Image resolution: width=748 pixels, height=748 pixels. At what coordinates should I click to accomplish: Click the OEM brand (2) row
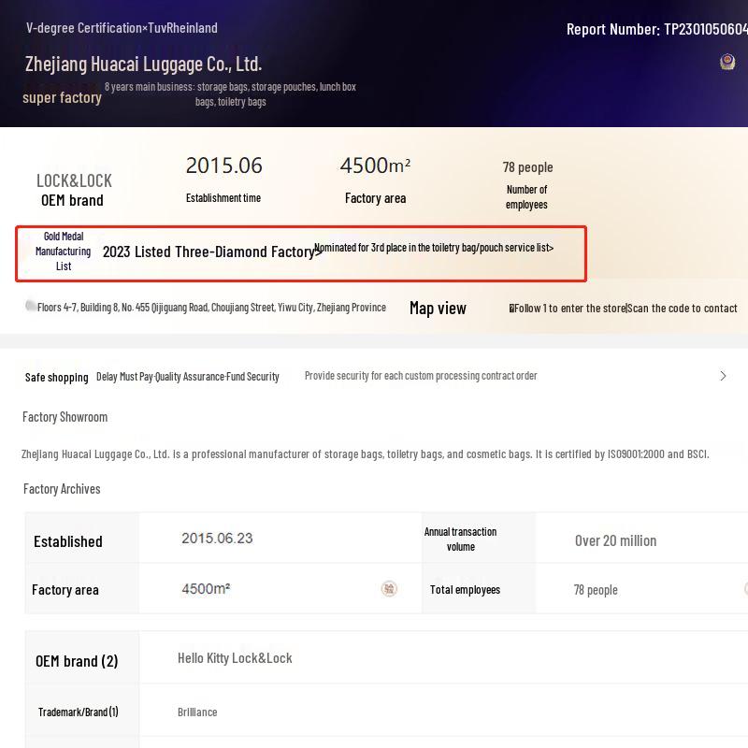pyautogui.click(x=77, y=661)
